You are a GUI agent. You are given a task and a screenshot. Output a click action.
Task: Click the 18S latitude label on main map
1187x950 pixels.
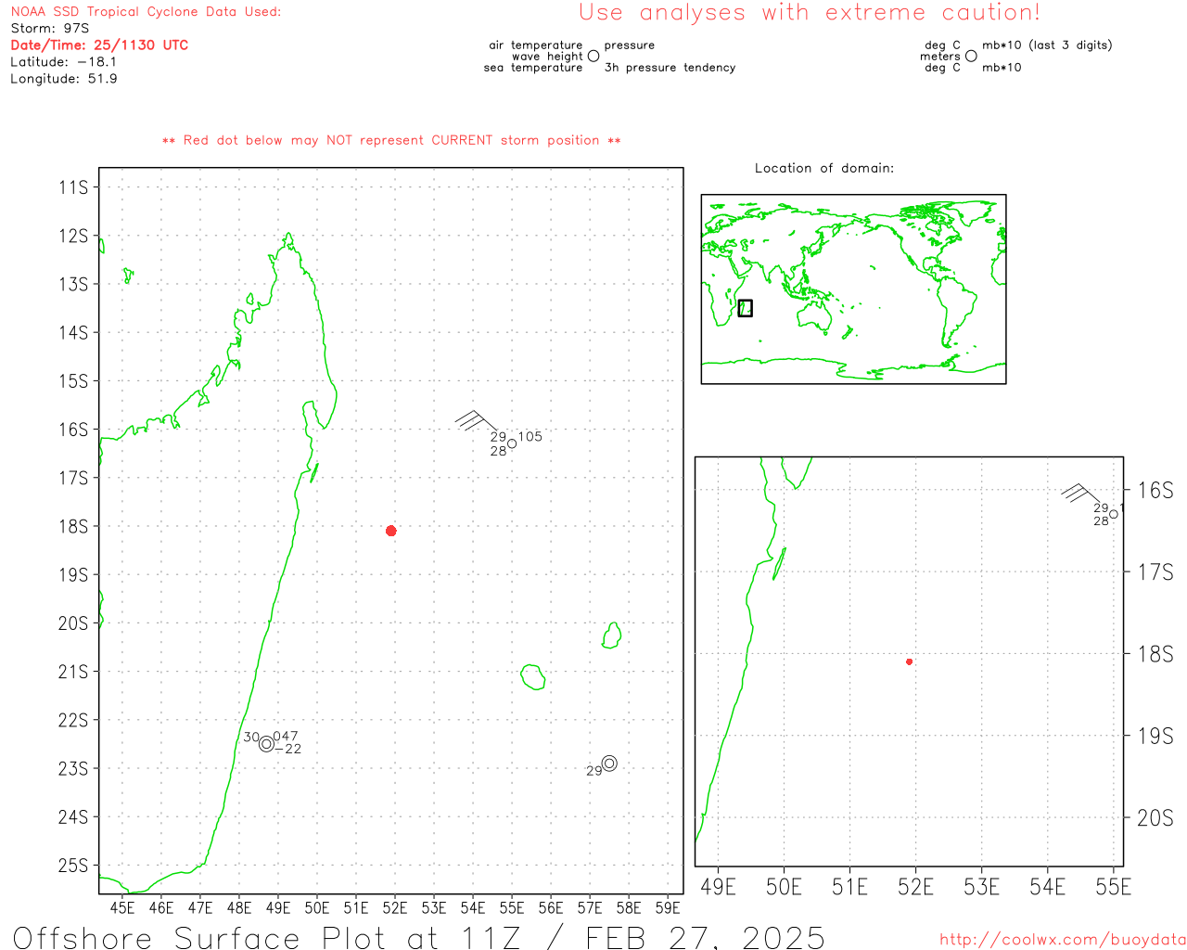coord(73,526)
